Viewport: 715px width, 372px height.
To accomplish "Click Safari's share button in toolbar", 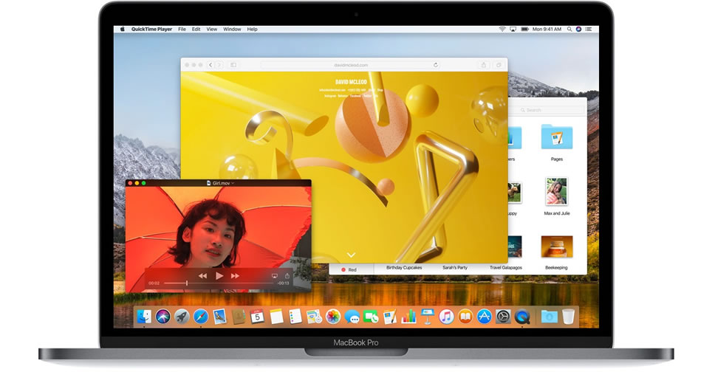I will (x=484, y=65).
